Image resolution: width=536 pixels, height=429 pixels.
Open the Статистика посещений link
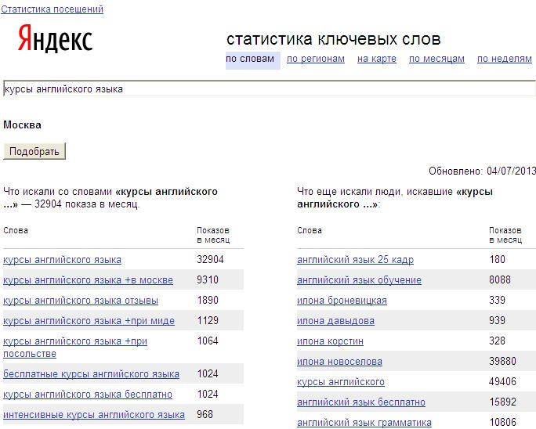(52, 9)
